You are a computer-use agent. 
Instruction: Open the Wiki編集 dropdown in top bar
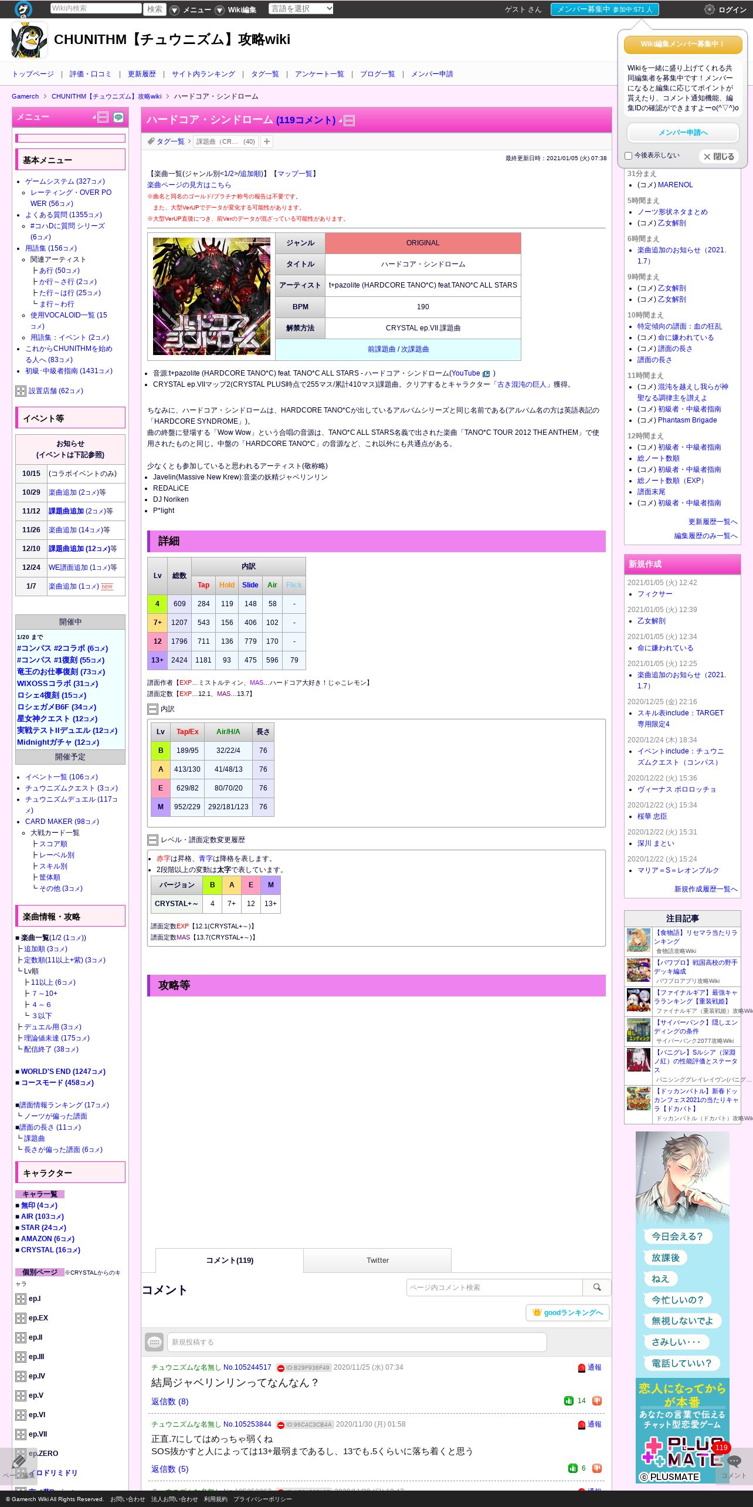click(236, 10)
